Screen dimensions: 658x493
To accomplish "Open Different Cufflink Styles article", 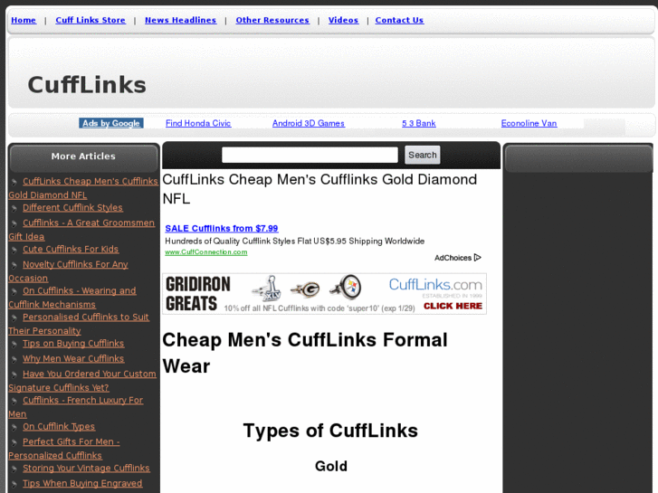I will click(x=72, y=208).
